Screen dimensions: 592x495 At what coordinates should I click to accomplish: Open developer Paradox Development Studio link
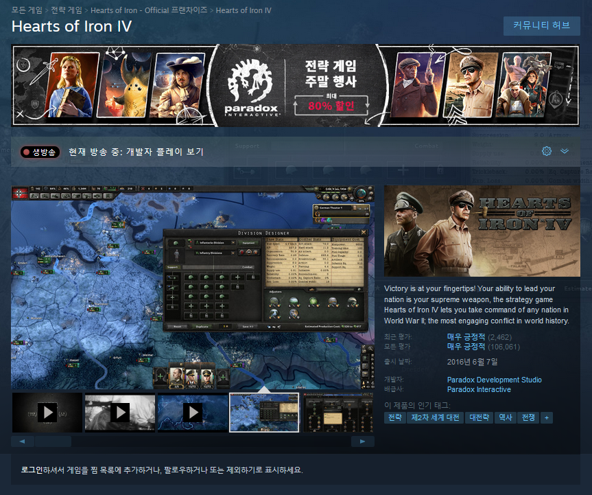[494, 380]
